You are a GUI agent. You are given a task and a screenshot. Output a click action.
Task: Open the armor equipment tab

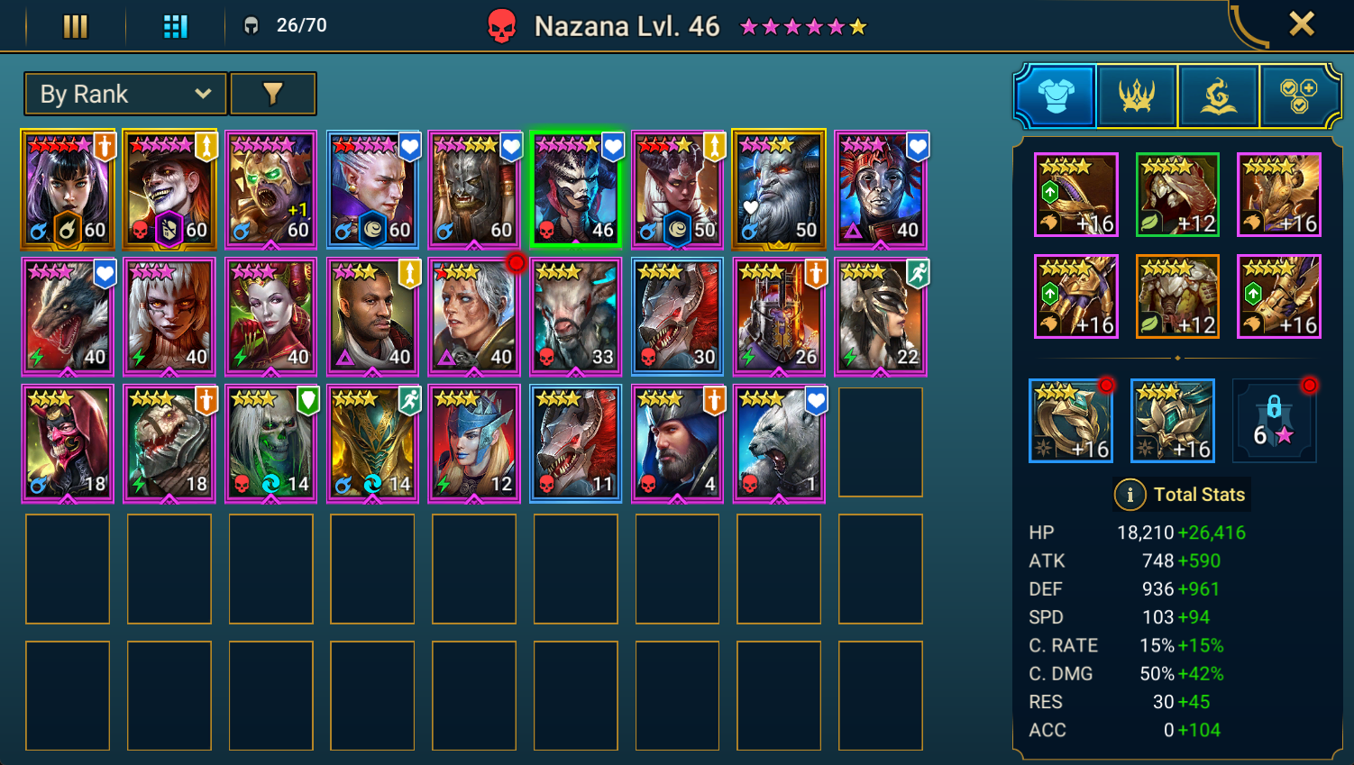1056,96
